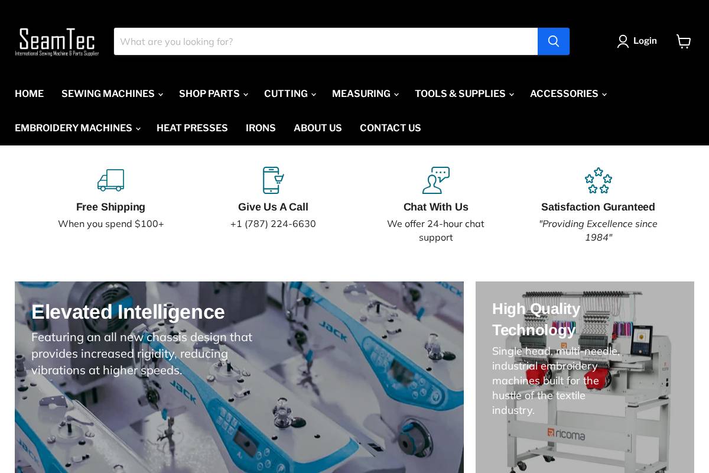Viewport: 709px width, 473px height.
Task: Click the Give Us A Call icon
Action: click(x=273, y=180)
